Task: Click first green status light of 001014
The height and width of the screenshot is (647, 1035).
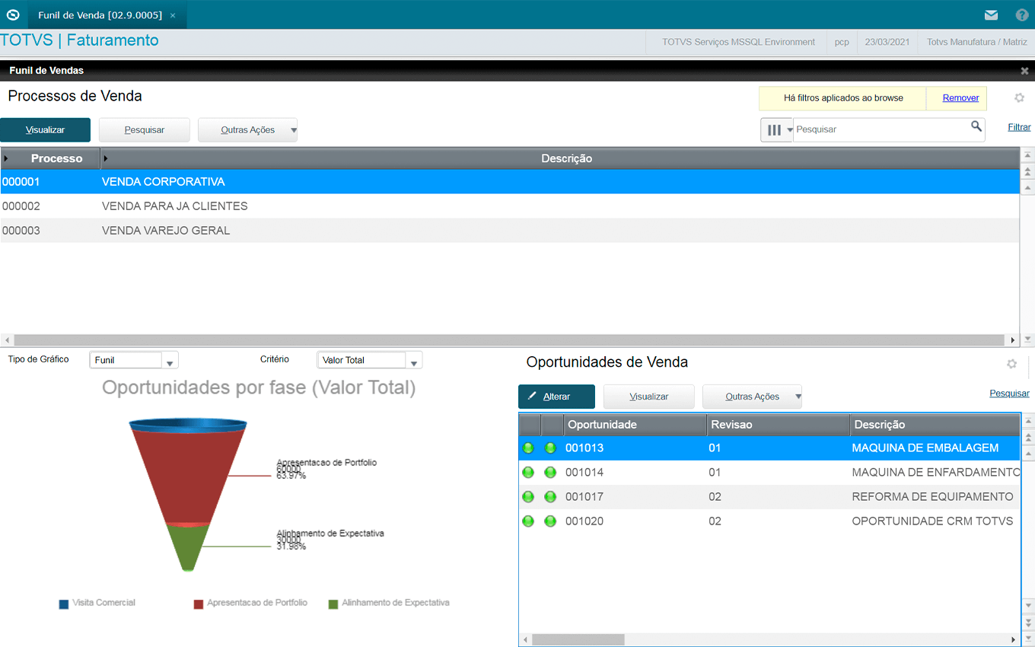Action: coord(528,473)
